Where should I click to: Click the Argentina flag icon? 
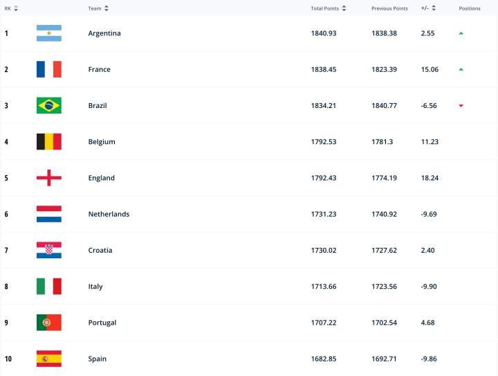pos(48,33)
